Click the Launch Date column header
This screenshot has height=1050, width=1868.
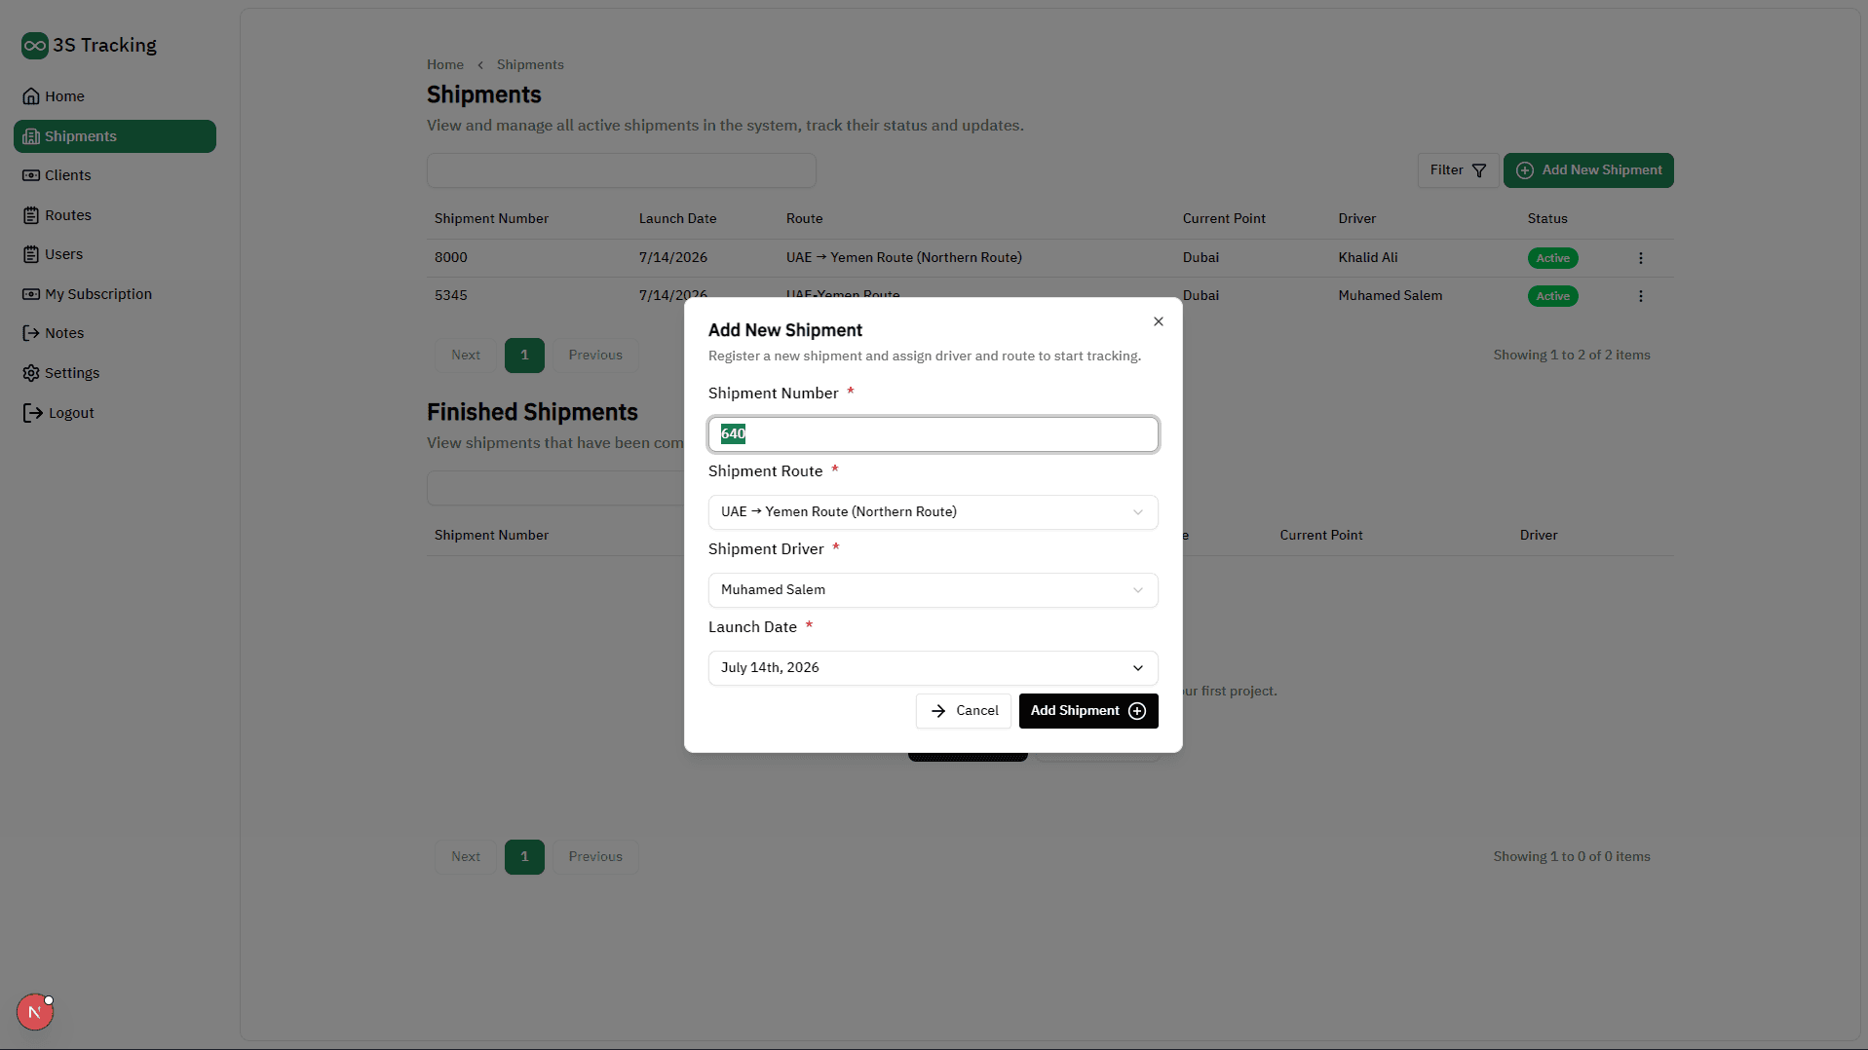[677, 219]
